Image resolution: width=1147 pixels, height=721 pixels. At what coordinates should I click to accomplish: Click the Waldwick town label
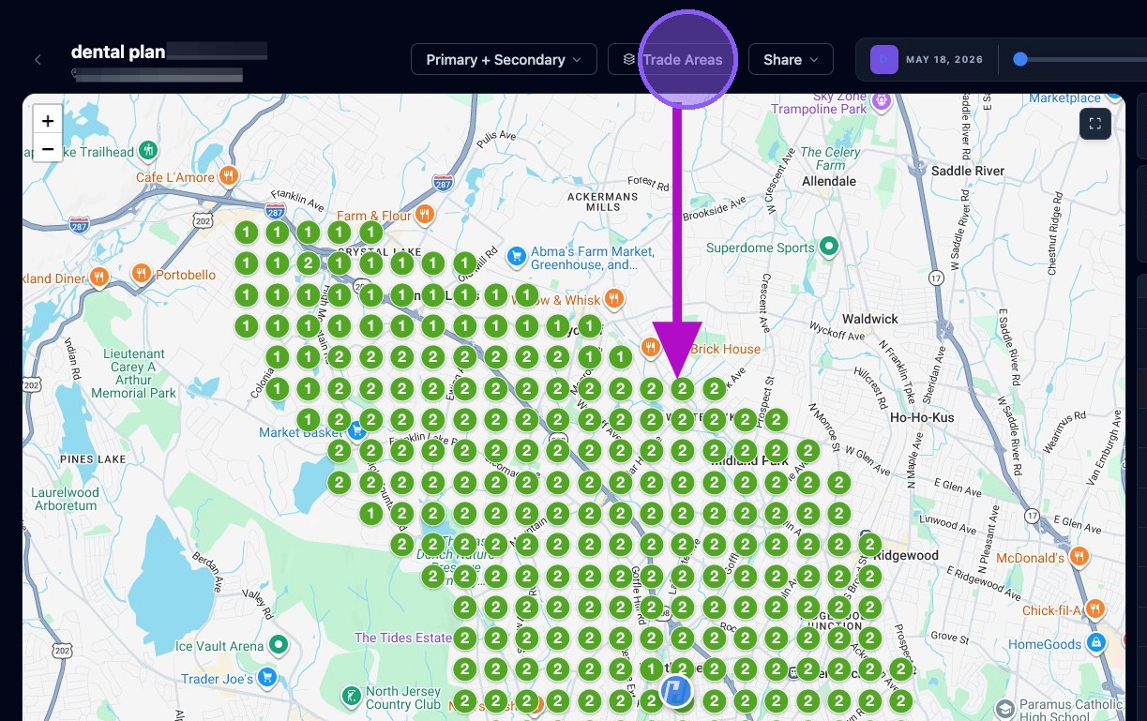click(870, 319)
